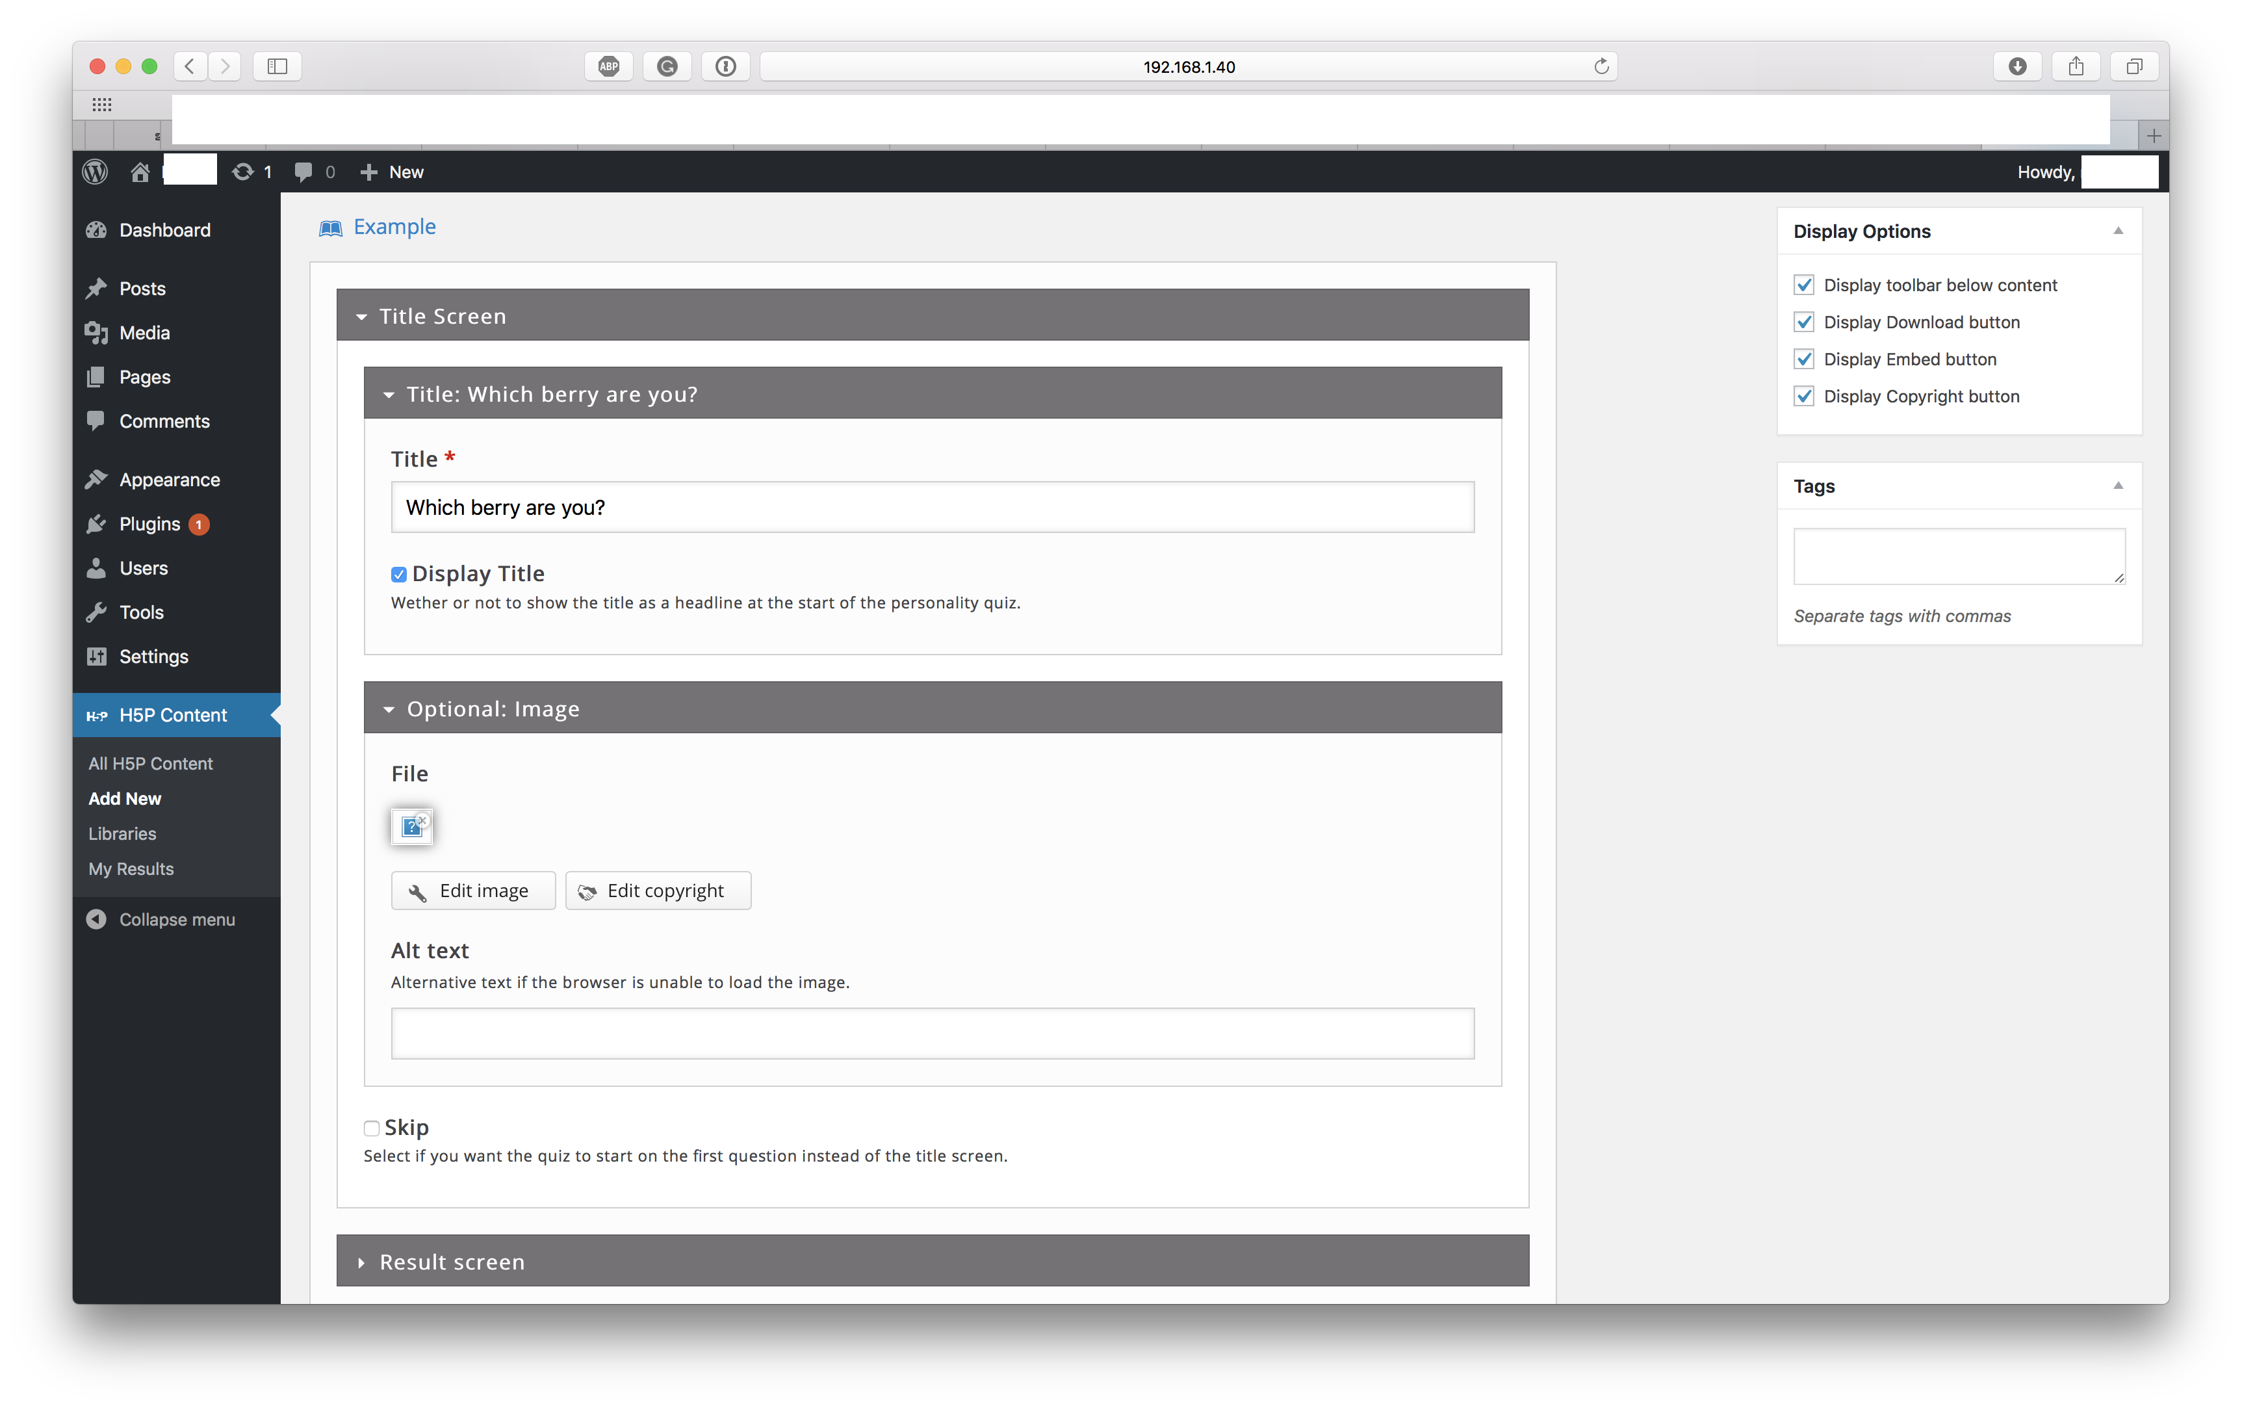Image resolution: width=2242 pixels, height=1408 pixels.
Task: Click the Edit copyright button
Action: [657, 891]
